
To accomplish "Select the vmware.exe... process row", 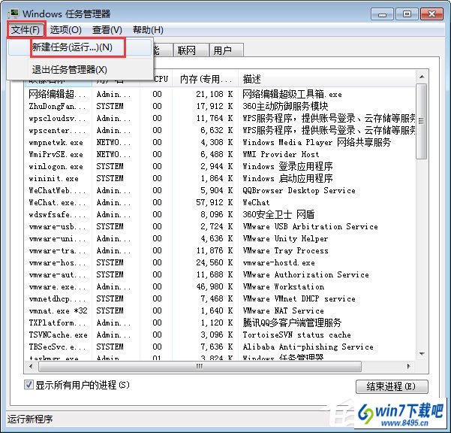I will pos(220,286).
